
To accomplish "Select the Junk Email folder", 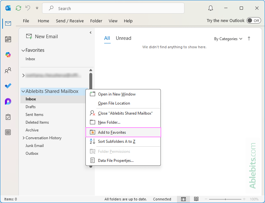I will point(35,146).
